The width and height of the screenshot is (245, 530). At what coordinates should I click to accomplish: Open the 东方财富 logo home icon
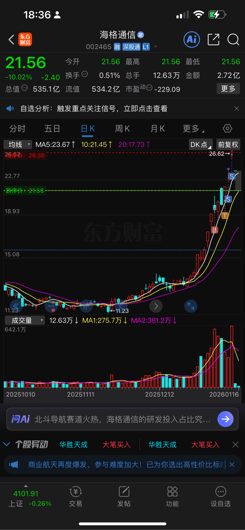pyautogui.click(x=25, y=40)
